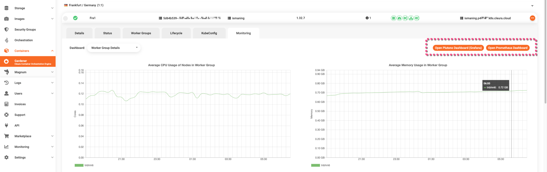Click the green checkmark status icon
547x172 pixels.
pos(75,18)
